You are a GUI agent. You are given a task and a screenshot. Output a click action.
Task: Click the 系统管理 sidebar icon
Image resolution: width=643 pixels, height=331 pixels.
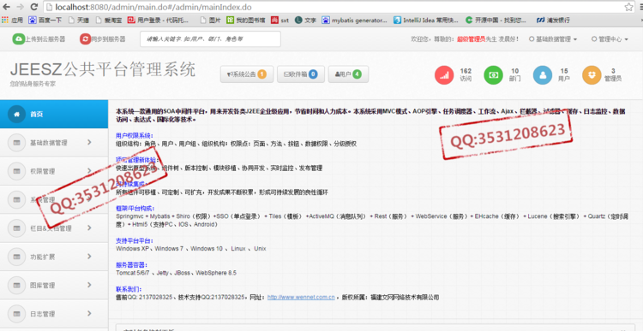click(17, 199)
